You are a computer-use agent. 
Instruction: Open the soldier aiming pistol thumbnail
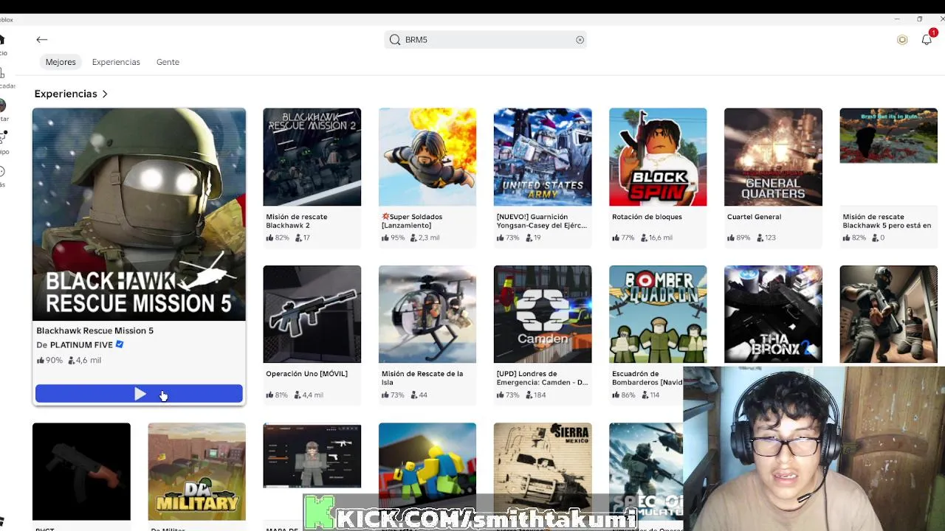(888, 314)
